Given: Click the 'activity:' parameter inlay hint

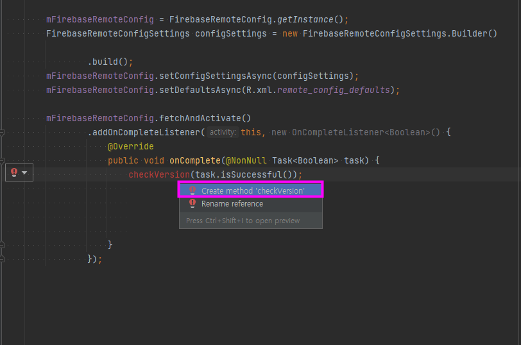Looking at the screenshot, I should pyautogui.click(x=223, y=132).
